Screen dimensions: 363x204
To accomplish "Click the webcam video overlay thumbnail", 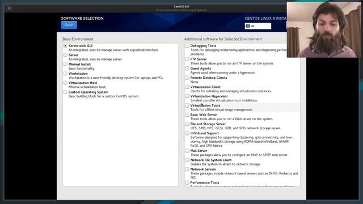I will coord(324,29).
